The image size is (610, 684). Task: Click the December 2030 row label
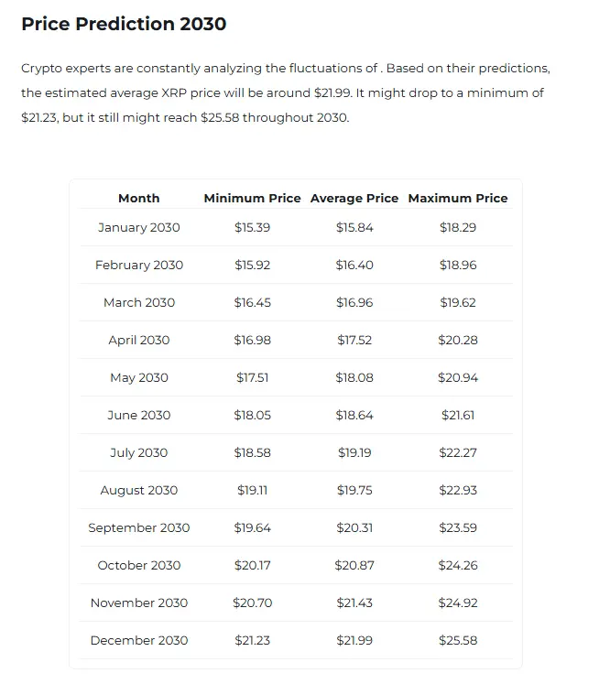[138, 640]
